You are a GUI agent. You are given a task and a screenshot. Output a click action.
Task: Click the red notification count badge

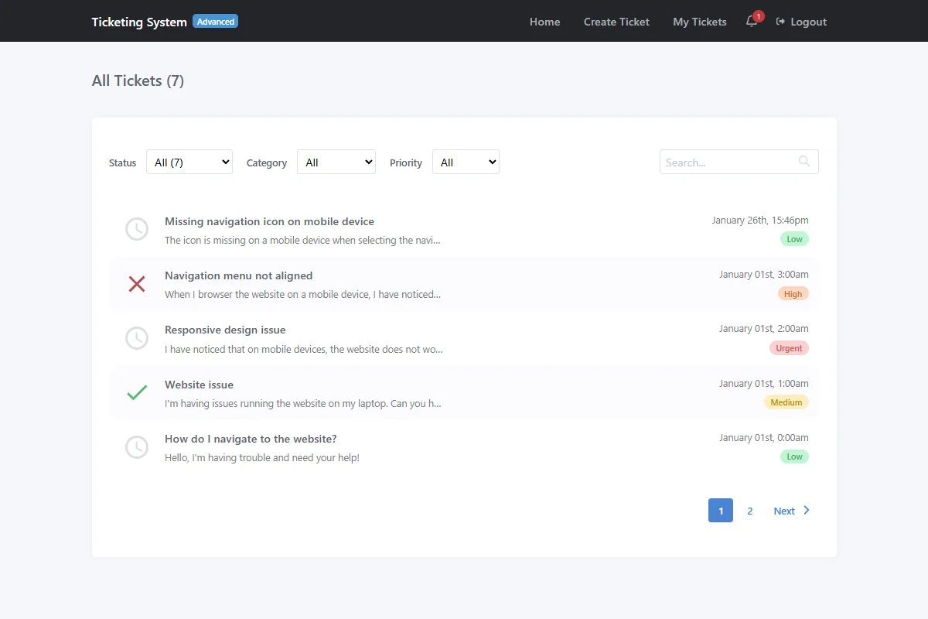[759, 16]
